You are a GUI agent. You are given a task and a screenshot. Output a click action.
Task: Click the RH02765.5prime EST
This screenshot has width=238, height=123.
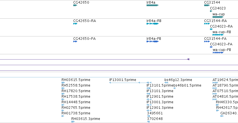63,110
